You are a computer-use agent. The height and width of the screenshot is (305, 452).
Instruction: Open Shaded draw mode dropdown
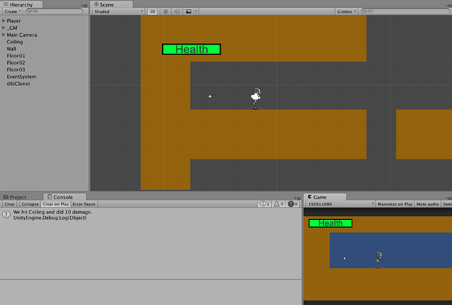tap(119, 12)
